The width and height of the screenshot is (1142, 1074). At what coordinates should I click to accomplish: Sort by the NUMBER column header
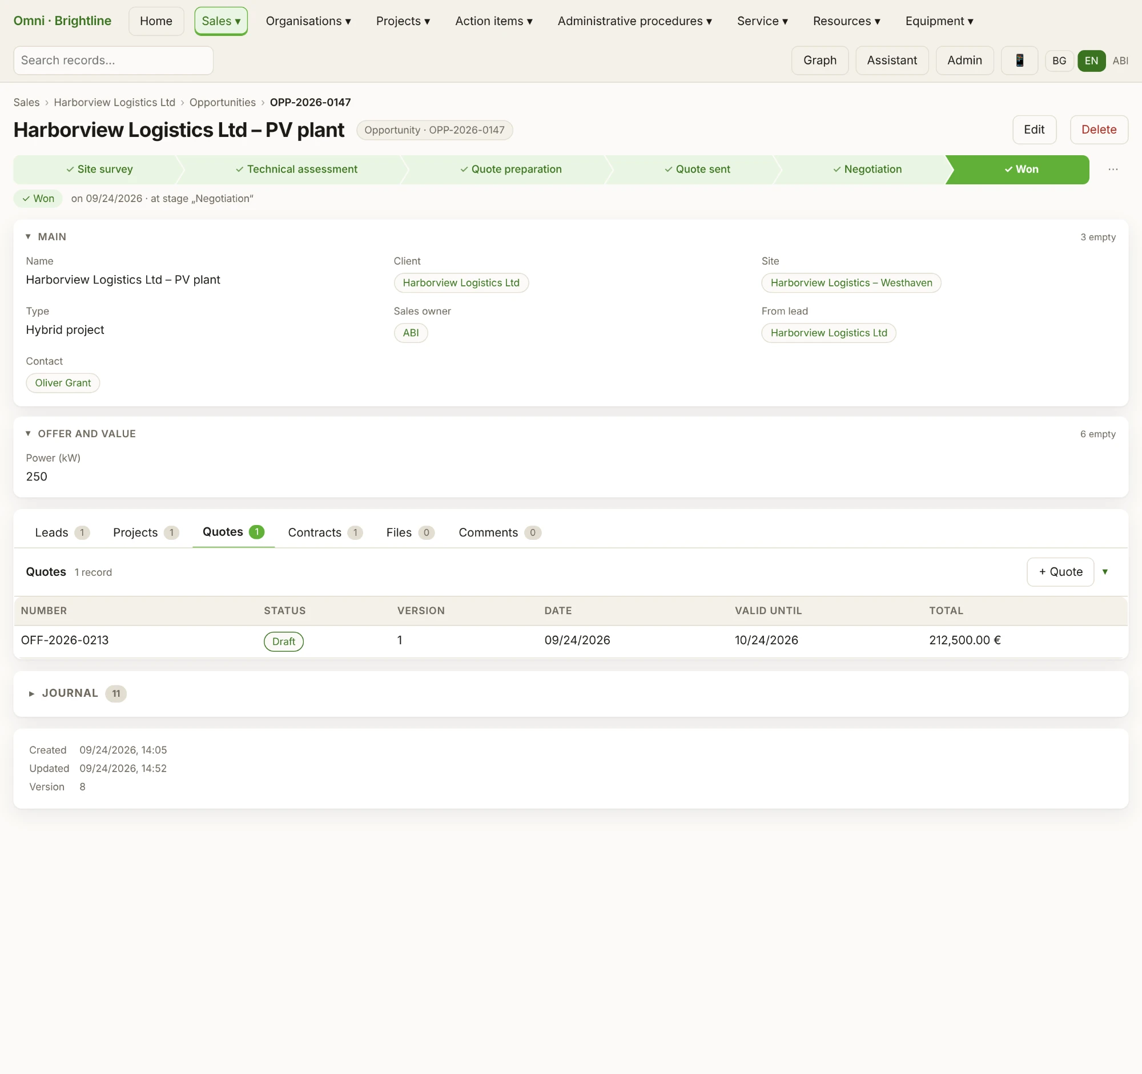click(43, 611)
